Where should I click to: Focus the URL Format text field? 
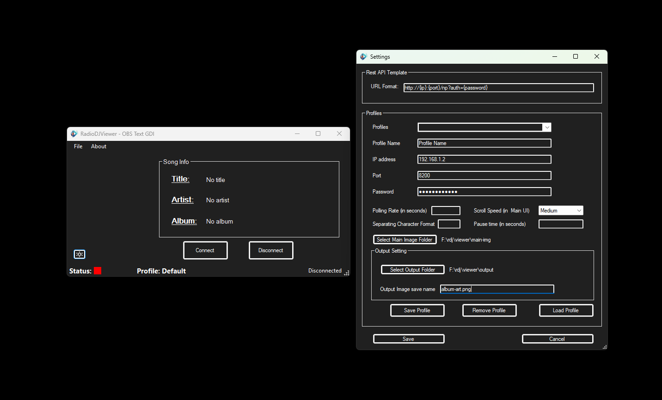coord(498,88)
